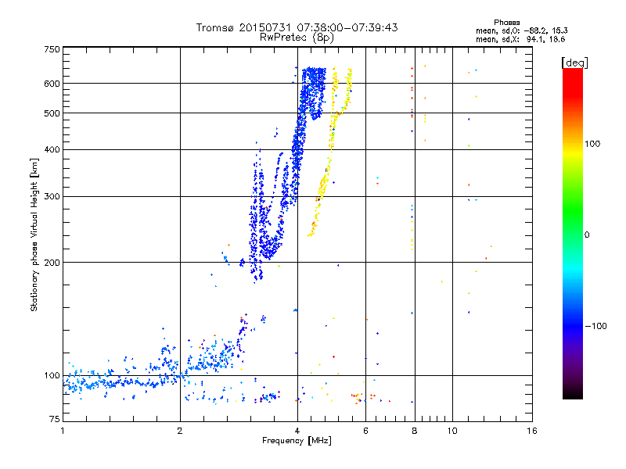The width and height of the screenshot is (626, 469).
Task: Click the 'mean, sd,O: -88.2, 15.3' line
Action: (521, 30)
